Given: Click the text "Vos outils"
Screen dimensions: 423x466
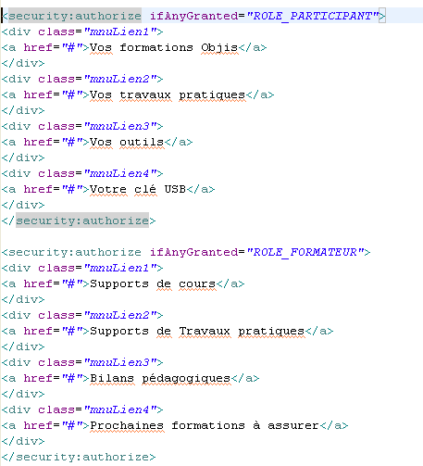Looking at the screenshot, I should (127, 143).
